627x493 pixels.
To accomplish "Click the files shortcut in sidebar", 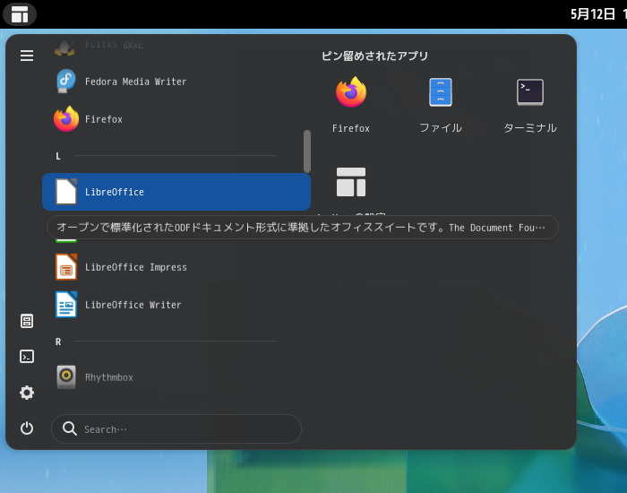I will click(x=27, y=321).
